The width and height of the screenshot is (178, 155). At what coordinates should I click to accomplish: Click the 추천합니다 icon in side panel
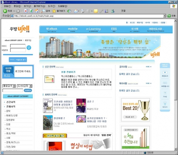tap(165, 83)
